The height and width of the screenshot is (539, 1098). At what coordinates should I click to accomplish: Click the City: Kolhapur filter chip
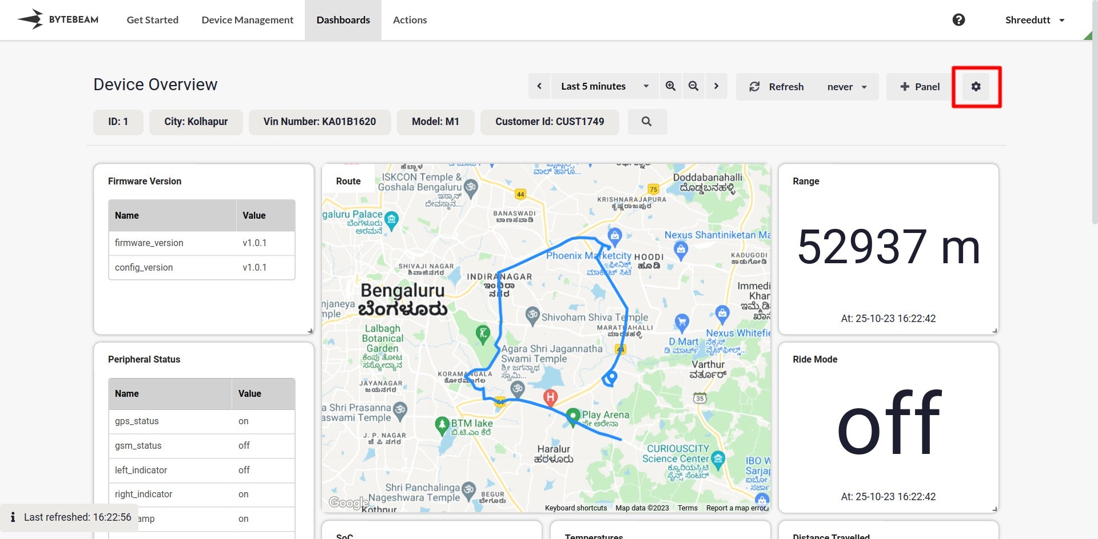click(196, 122)
